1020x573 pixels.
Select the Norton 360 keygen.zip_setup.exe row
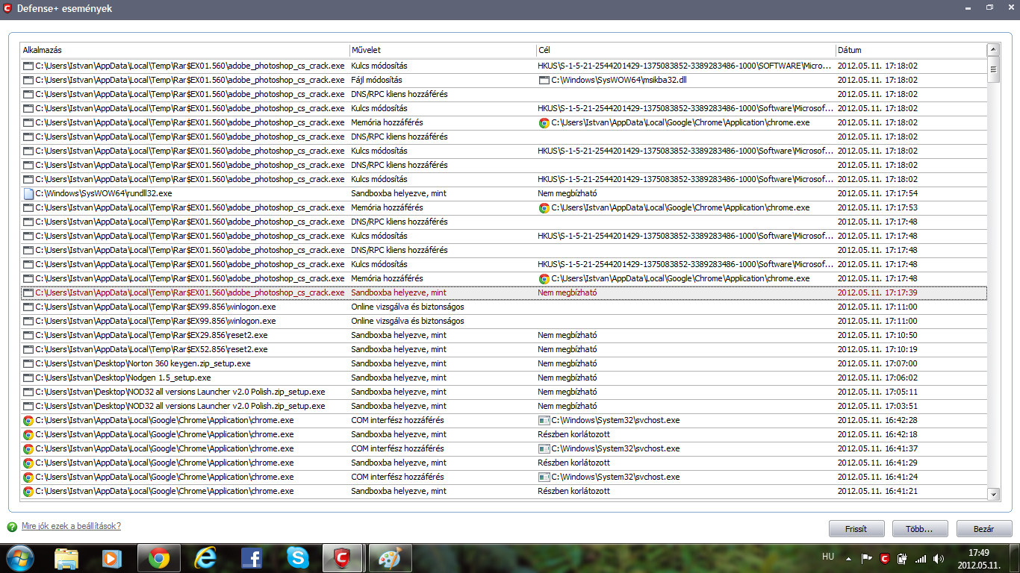click(x=504, y=363)
